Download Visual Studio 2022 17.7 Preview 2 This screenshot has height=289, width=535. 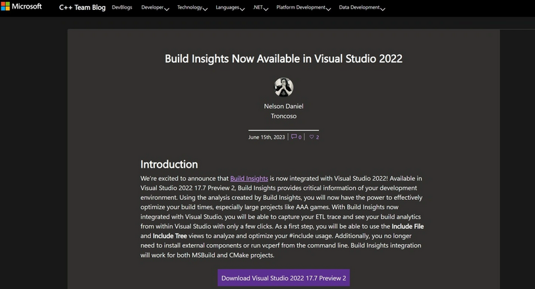tap(283, 278)
